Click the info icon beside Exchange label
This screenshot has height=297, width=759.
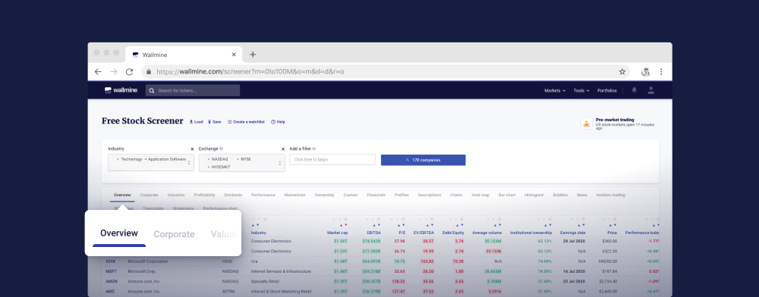coord(221,148)
